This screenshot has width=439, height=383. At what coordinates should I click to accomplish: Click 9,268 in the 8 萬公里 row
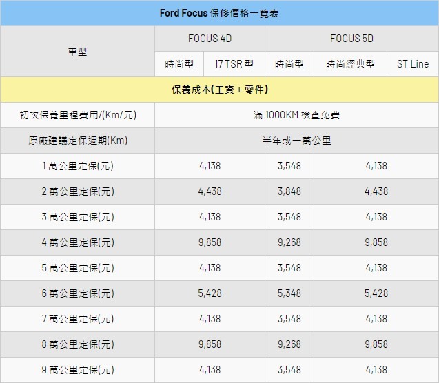point(289,344)
